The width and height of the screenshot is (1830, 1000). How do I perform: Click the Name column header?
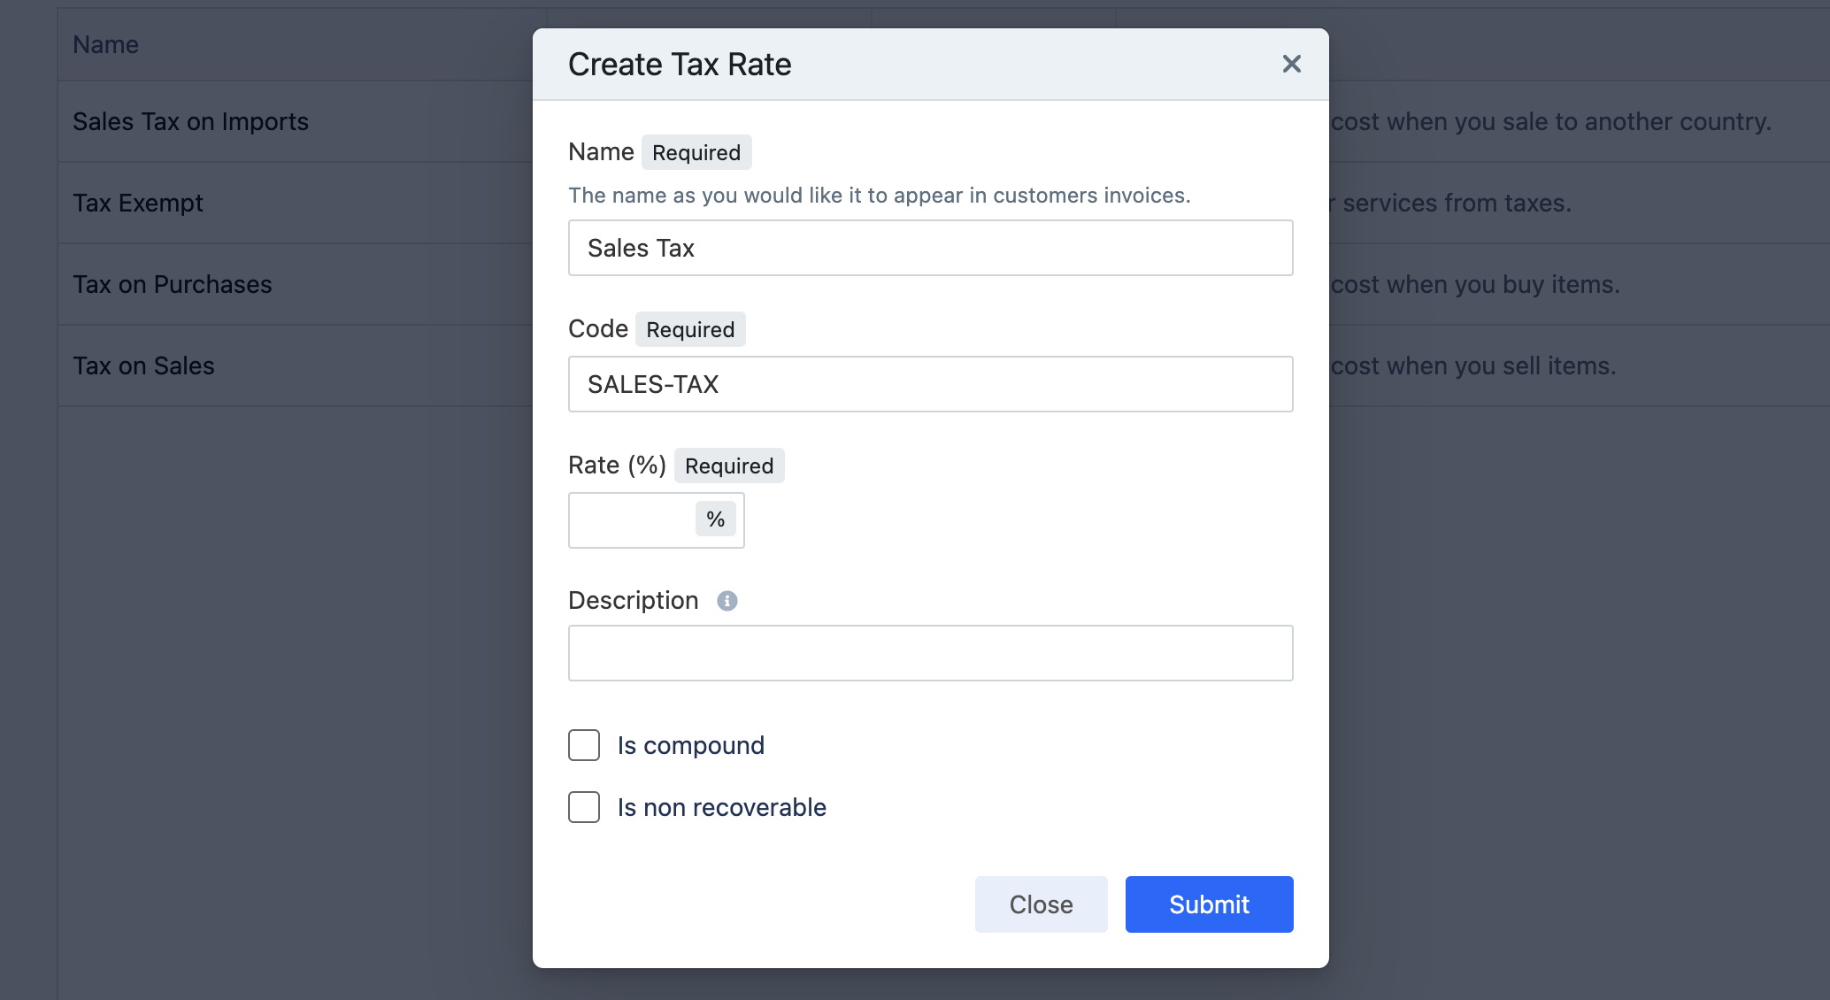coord(105,44)
